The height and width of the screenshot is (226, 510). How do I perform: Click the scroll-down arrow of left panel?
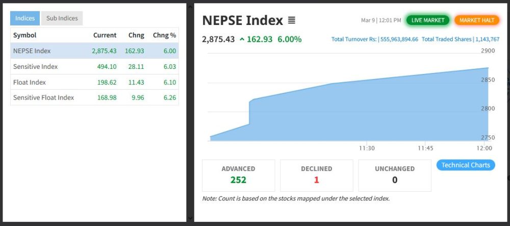click(x=190, y=218)
